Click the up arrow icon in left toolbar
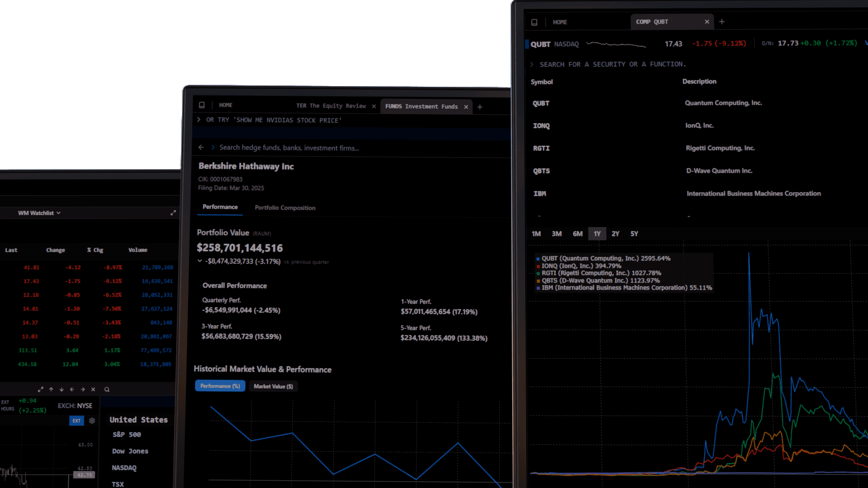This screenshot has height=488, width=868. [51, 389]
